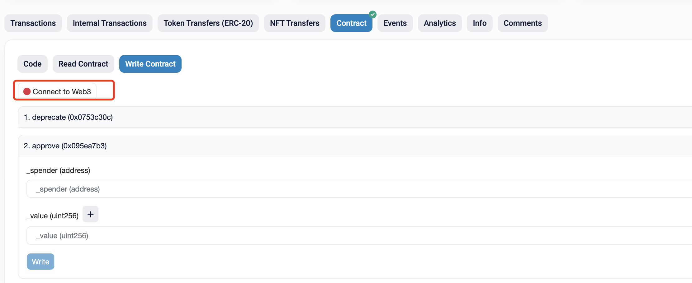This screenshot has width=692, height=283.
Task: Collapse the approve (0x095ea7b3) function
Action: (65, 146)
